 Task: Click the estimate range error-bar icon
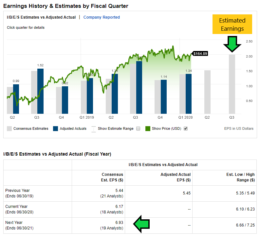93,128
